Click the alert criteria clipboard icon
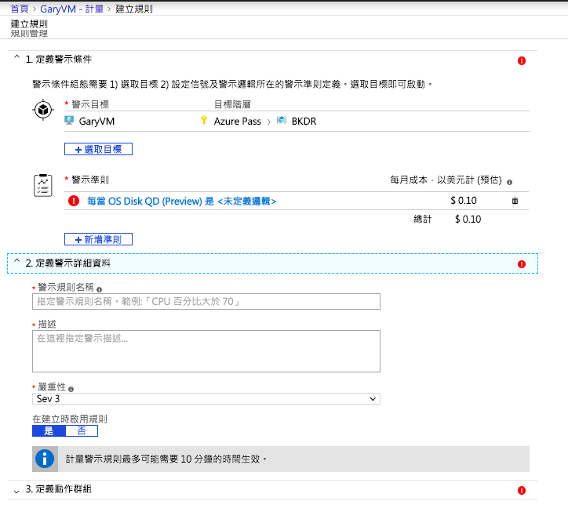Screen dimensions: 568x512 (x=42, y=185)
